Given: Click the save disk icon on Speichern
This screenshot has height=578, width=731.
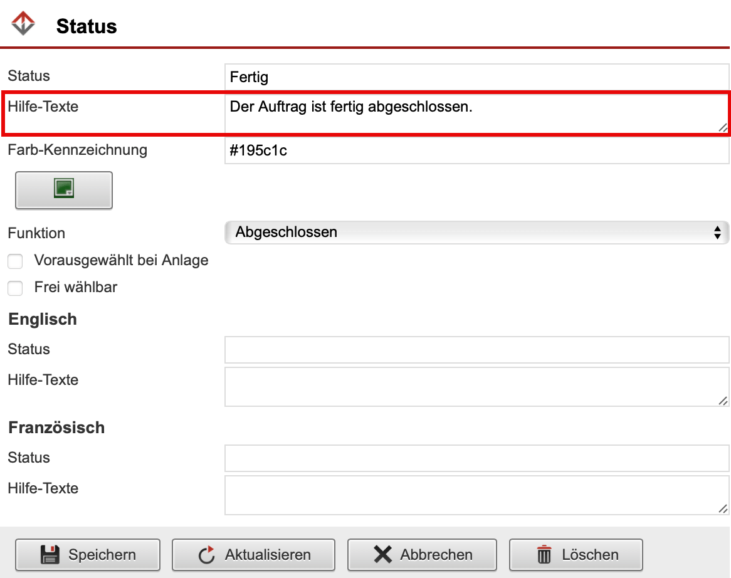Looking at the screenshot, I should [x=47, y=554].
